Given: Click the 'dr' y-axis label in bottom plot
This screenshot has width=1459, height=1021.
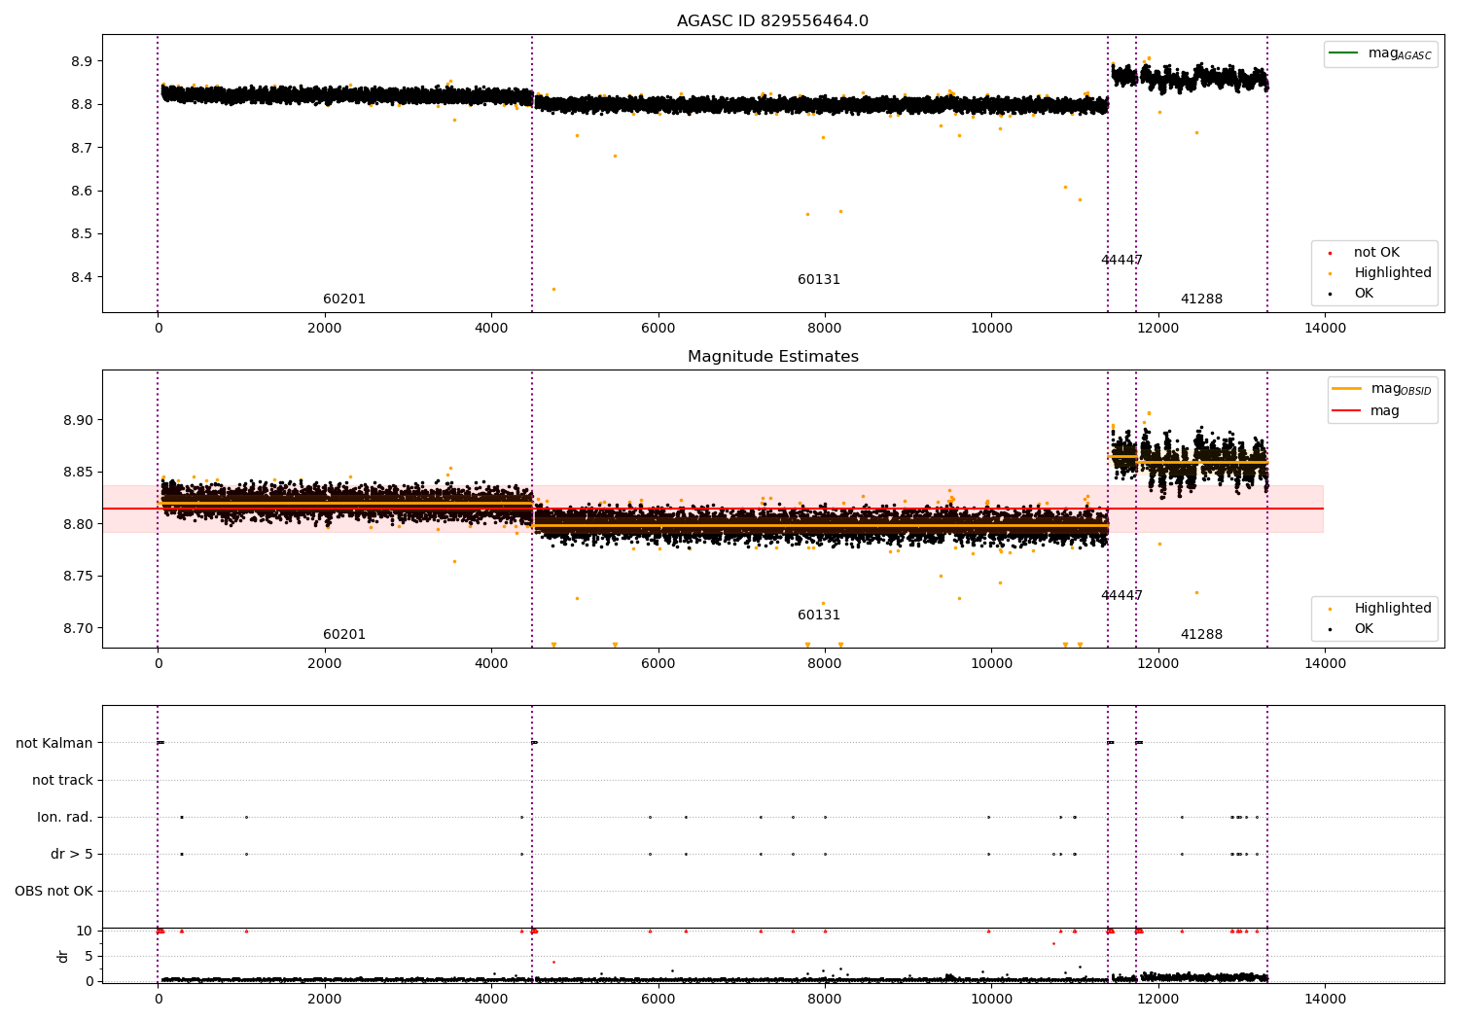Looking at the screenshot, I should click(x=62, y=956).
